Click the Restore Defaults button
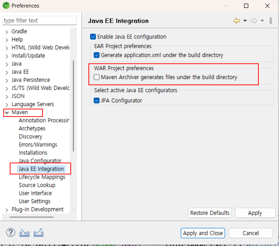This screenshot has height=246, width=279. (x=210, y=213)
